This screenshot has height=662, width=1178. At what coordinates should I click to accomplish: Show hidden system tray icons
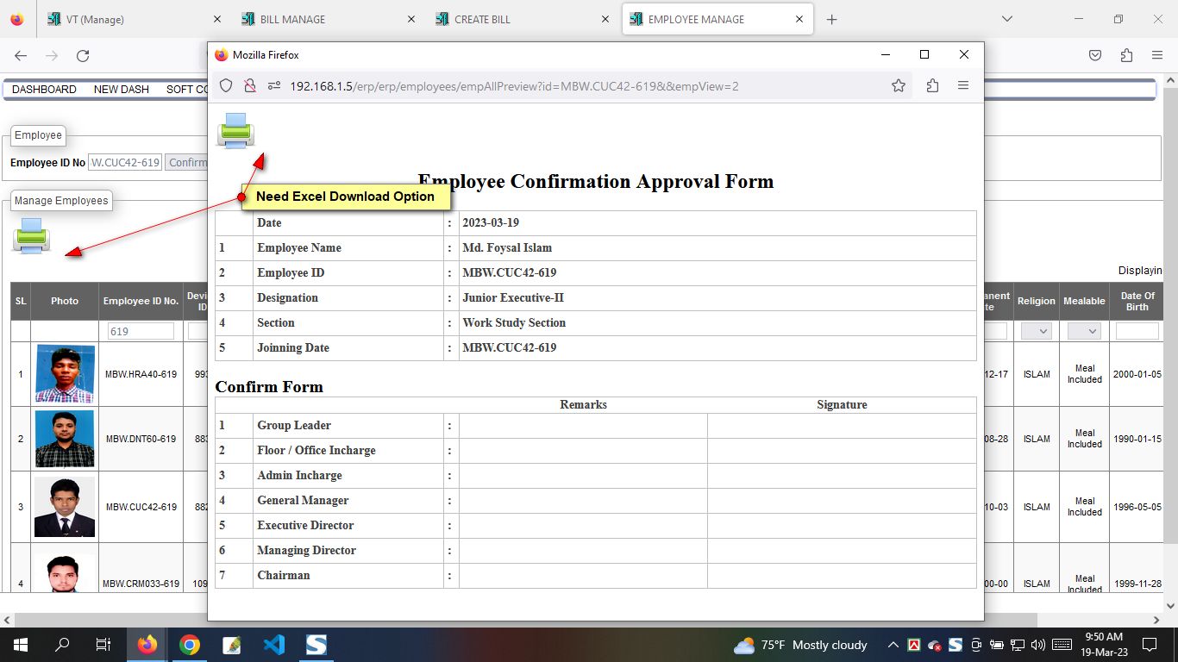pyautogui.click(x=893, y=645)
